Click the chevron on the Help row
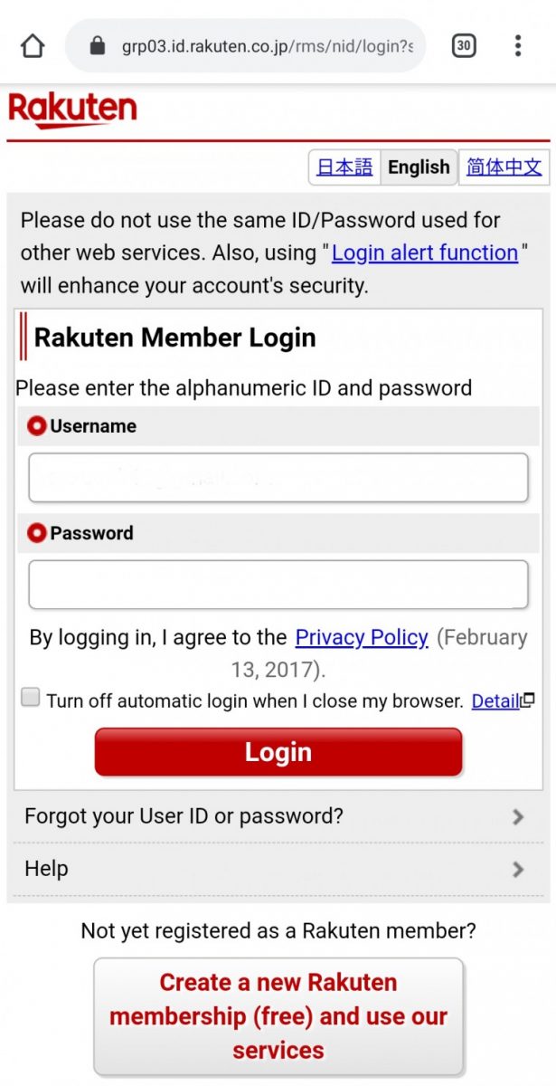Screen dimensions: 556x1086 (518, 870)
